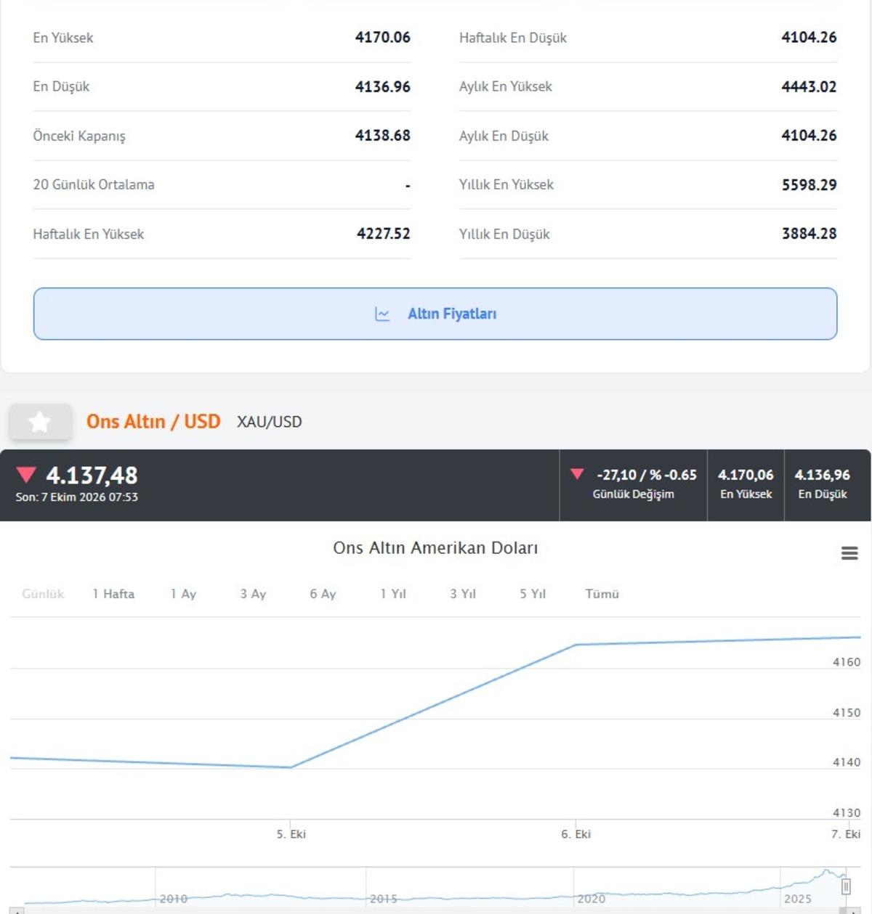
Task: Switch chart range to 1 Ay
Action: tap(184, 594)
